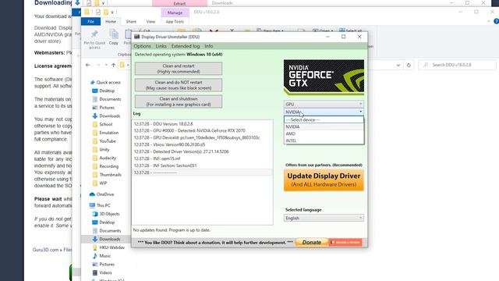The height and width of the screenshot is (281, 499).
Task: Open the Info menu in DDU
Action: click(x=209, y=46)
